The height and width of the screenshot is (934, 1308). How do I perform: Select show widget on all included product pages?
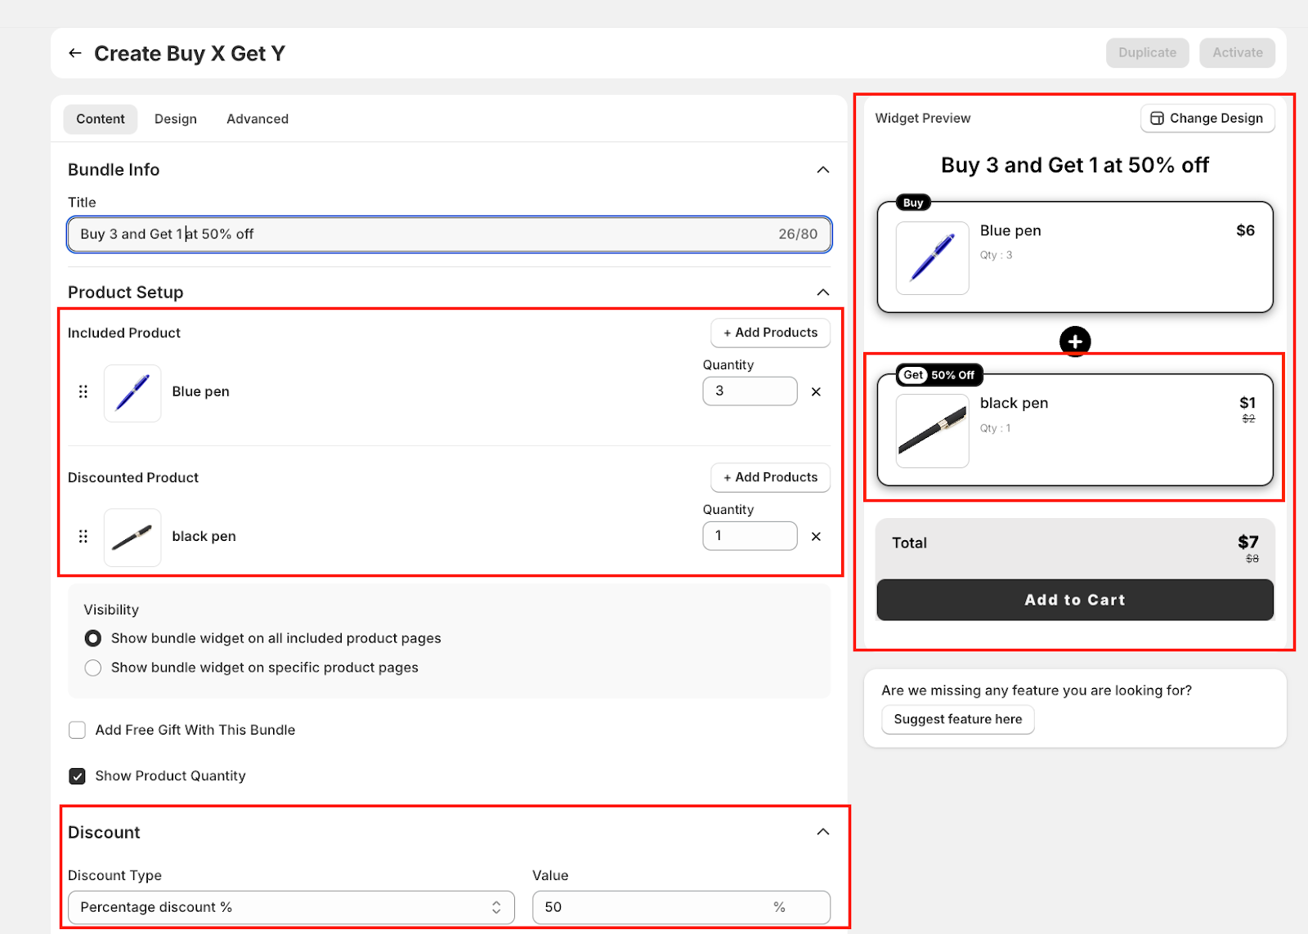click(93, 638)
